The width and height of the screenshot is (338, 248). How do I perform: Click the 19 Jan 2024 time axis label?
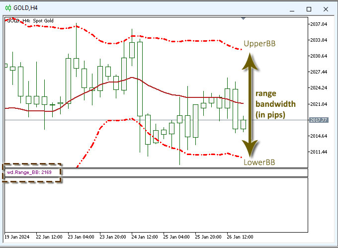(17, 237)
